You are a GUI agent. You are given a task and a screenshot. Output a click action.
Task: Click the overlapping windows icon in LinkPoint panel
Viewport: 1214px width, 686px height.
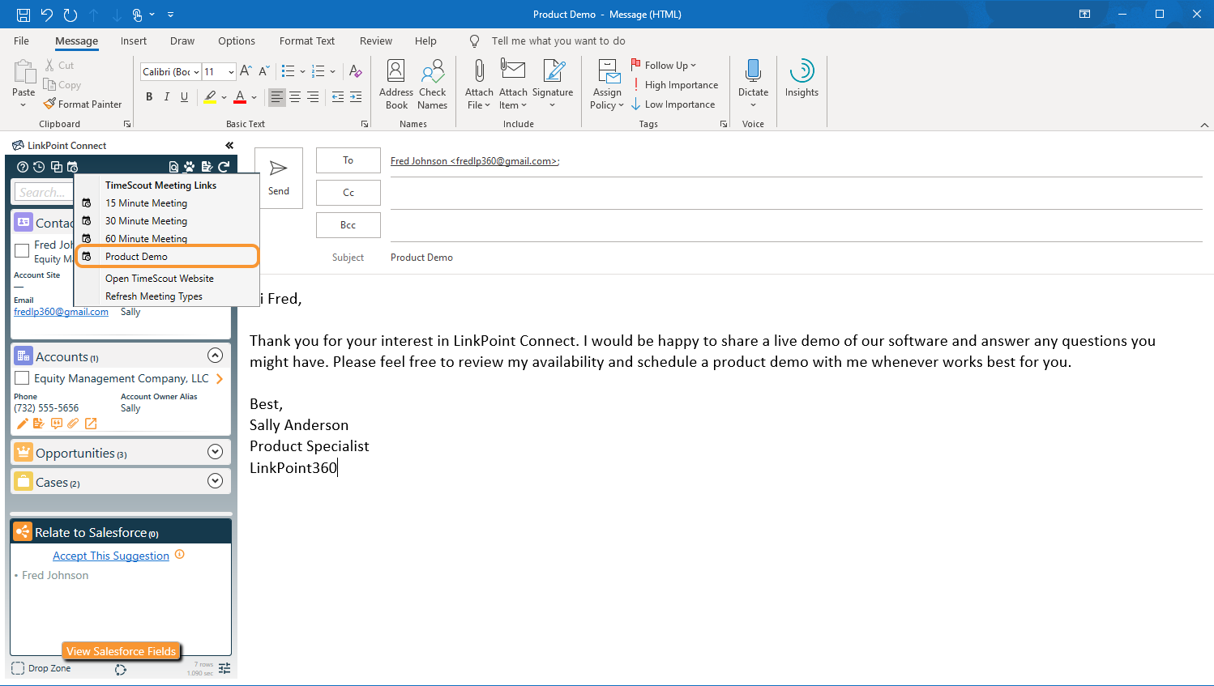coord(56,167)
